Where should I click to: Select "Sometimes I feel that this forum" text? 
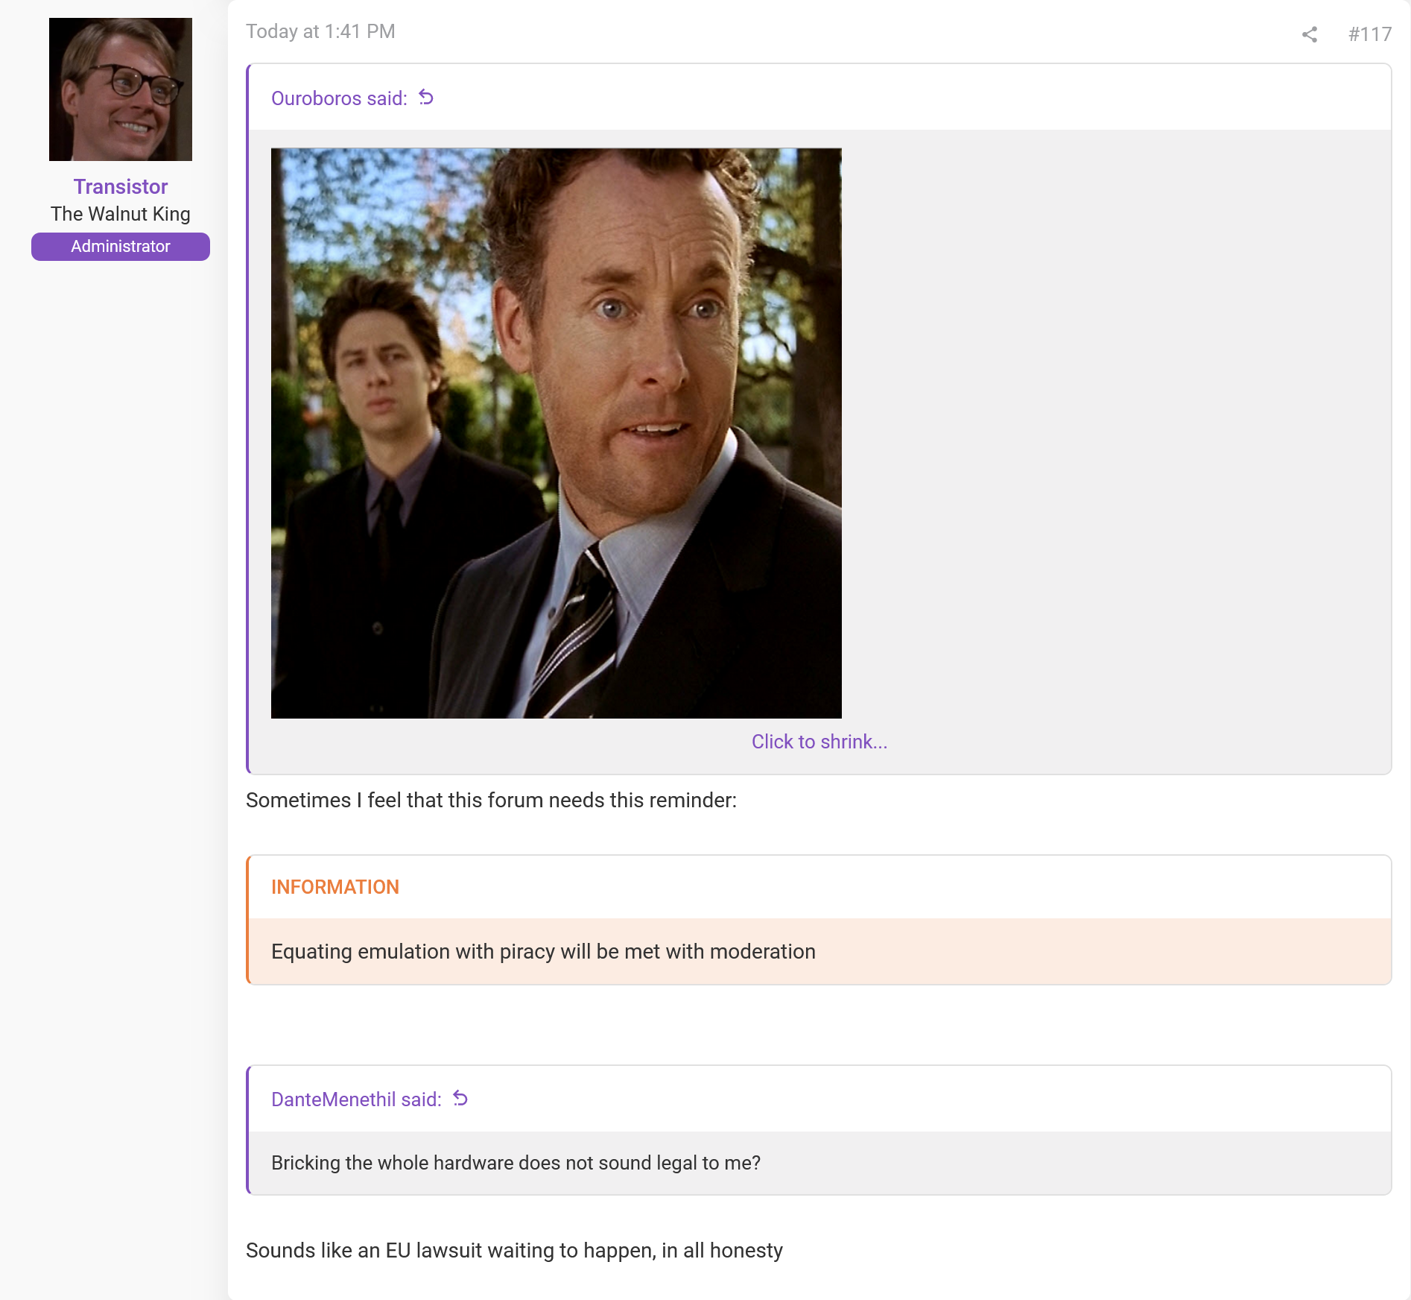point(491,800)
